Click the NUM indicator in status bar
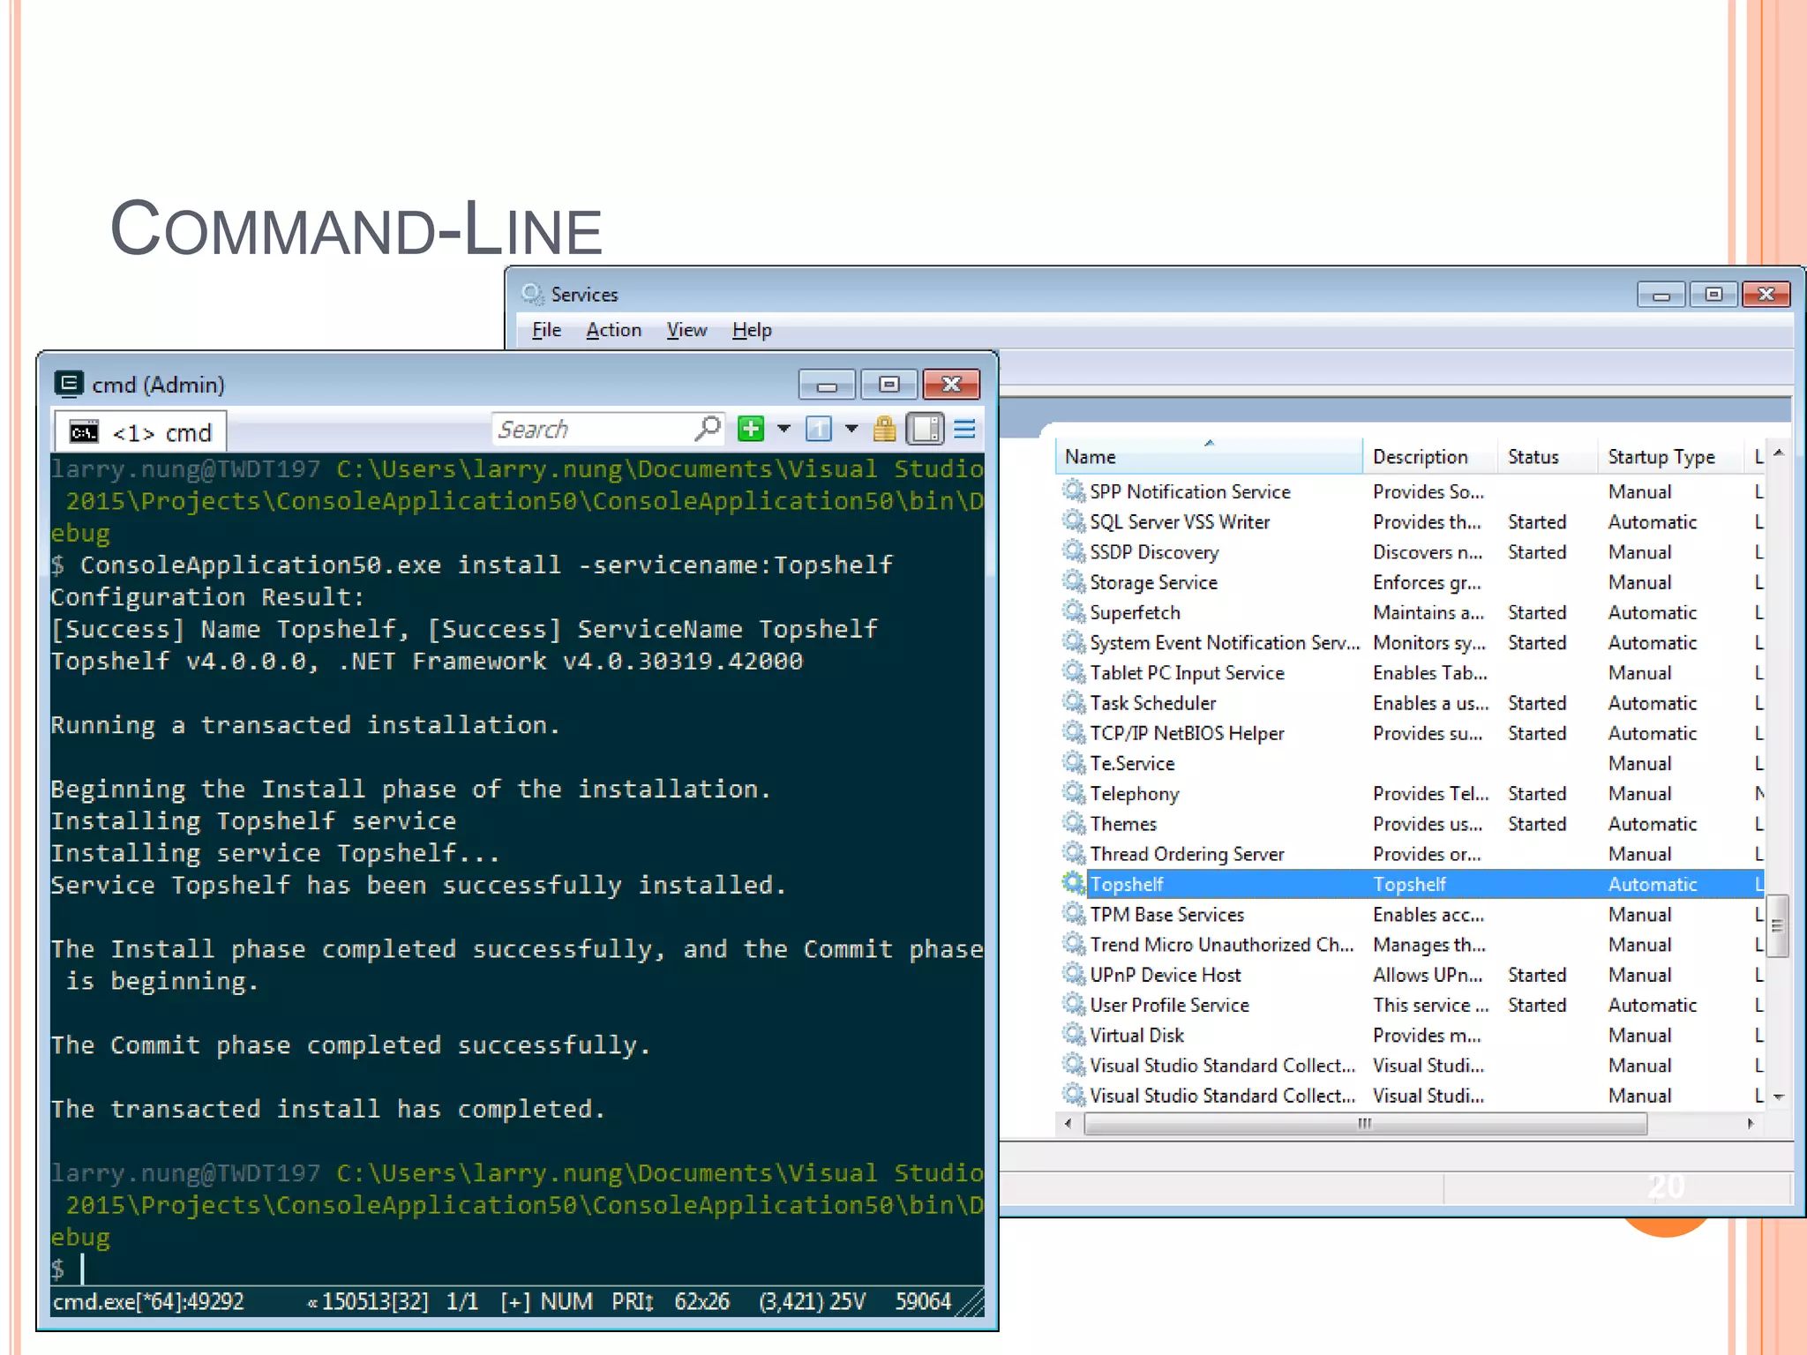The height and width of the screenshot is (1355, 1807). [x=566, y=1302]
